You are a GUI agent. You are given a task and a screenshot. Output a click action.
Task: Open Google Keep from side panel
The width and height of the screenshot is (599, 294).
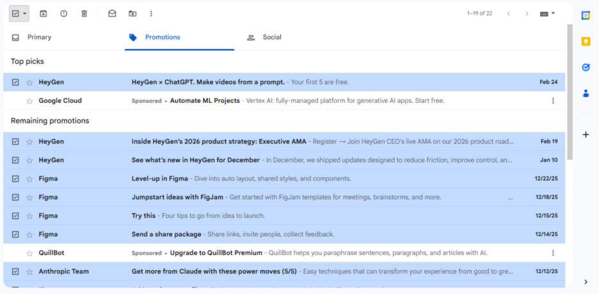(585, 42)
